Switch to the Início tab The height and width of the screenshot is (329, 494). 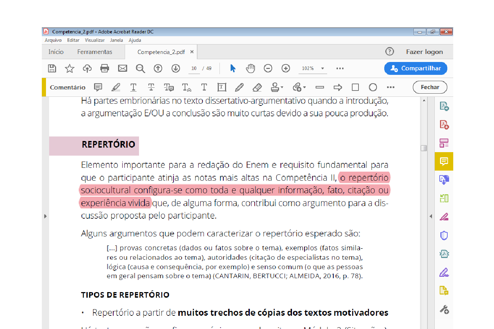coord(56,52)
